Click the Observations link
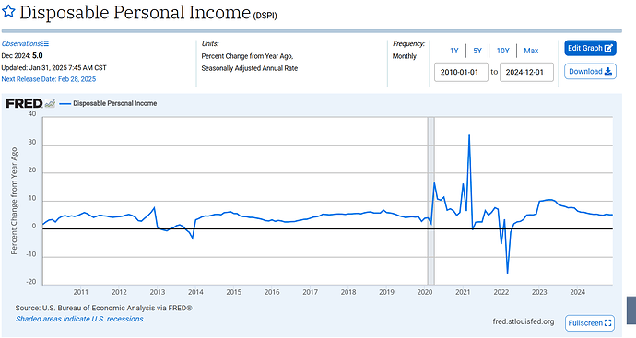Viewport: 636px width, 338px height. click(21, 43)
